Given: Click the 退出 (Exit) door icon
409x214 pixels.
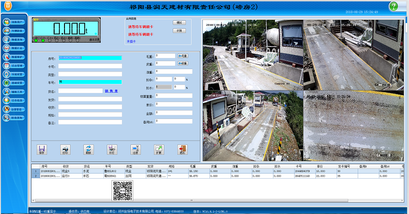Looking at the screenshot, I should (x=182, y=149).
